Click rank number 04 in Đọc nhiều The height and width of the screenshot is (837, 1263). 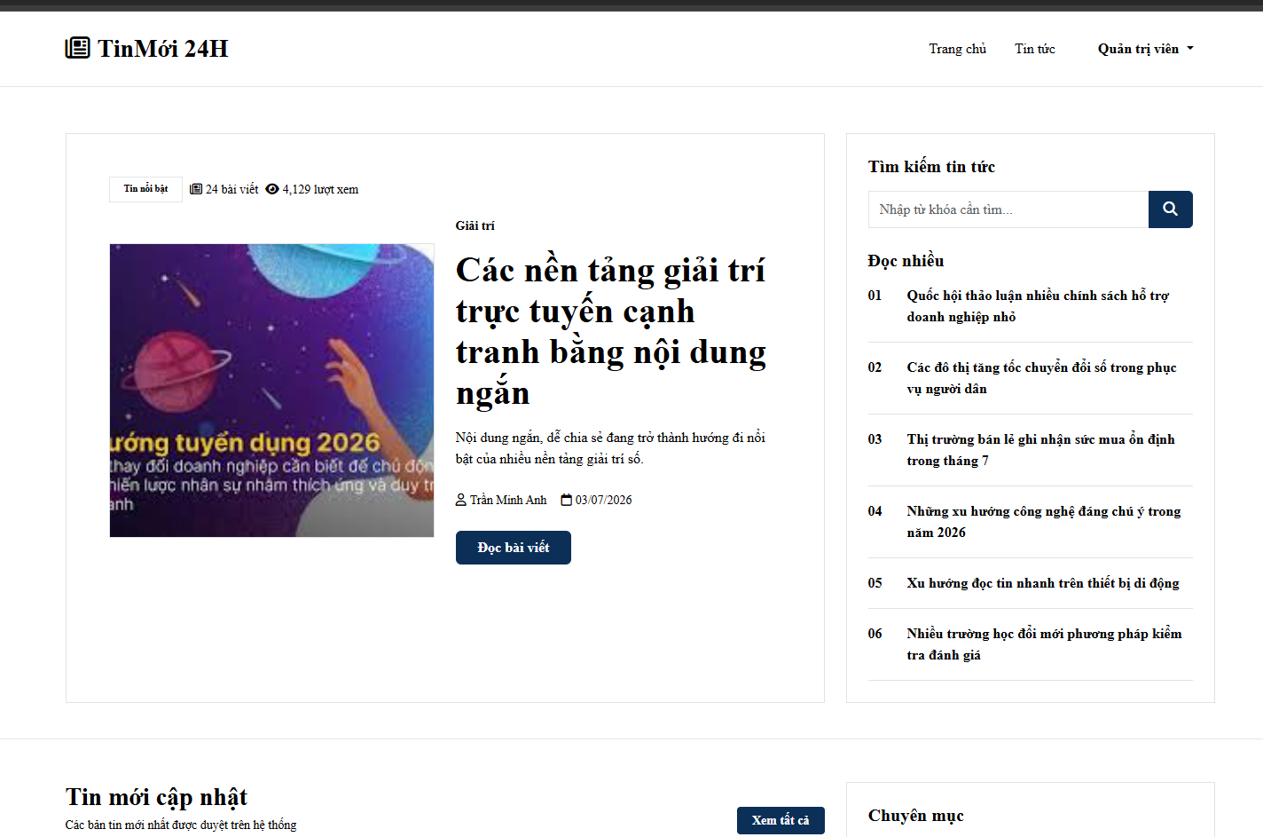click(x=875, y=511)
